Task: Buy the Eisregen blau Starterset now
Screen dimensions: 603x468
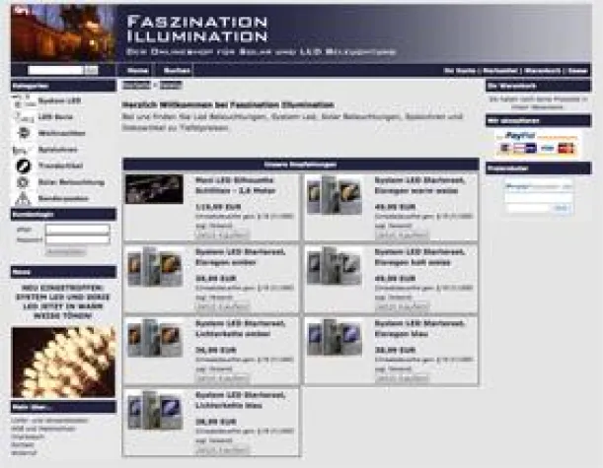Action: (402, 378)
